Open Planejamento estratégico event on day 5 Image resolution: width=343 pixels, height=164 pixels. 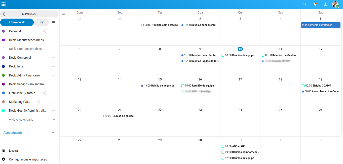321,25
